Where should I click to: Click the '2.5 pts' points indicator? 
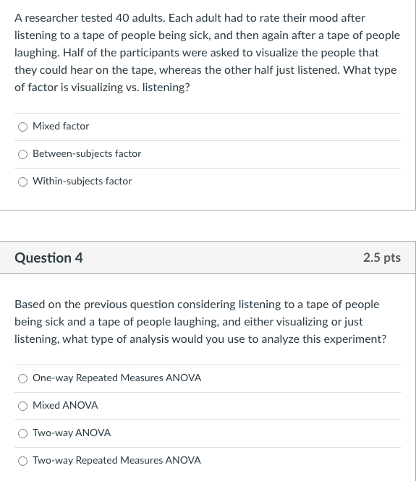382,257
